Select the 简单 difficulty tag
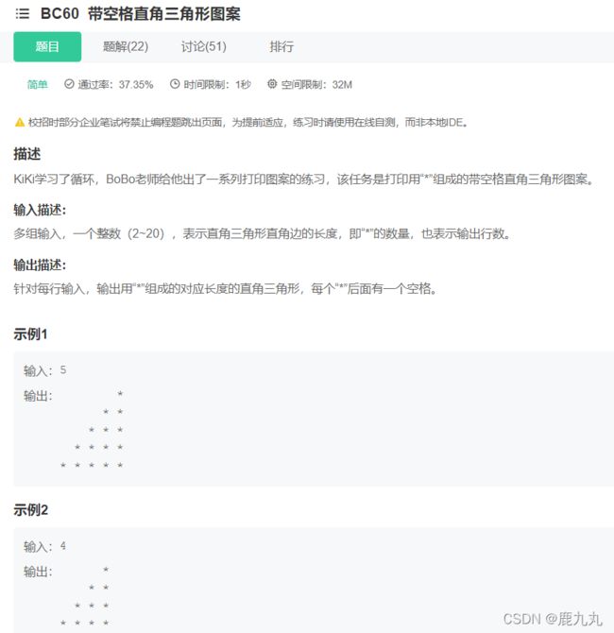This screenshot has width=614, height=633. 38,84
